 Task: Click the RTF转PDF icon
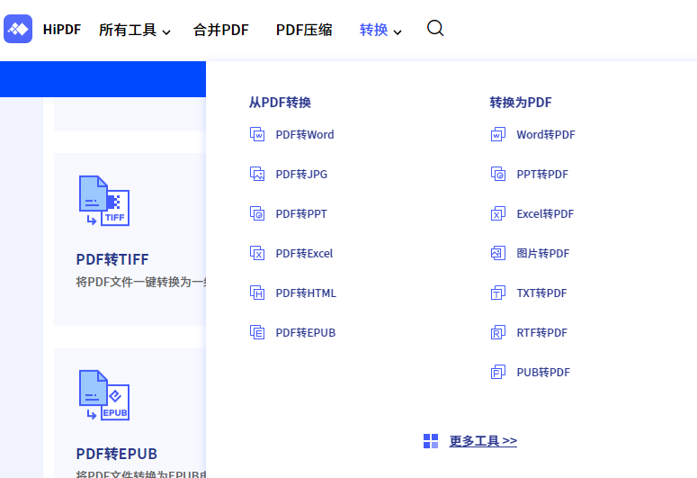[498, 332]
